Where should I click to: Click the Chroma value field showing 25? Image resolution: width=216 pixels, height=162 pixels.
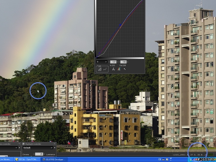(39, 154)
